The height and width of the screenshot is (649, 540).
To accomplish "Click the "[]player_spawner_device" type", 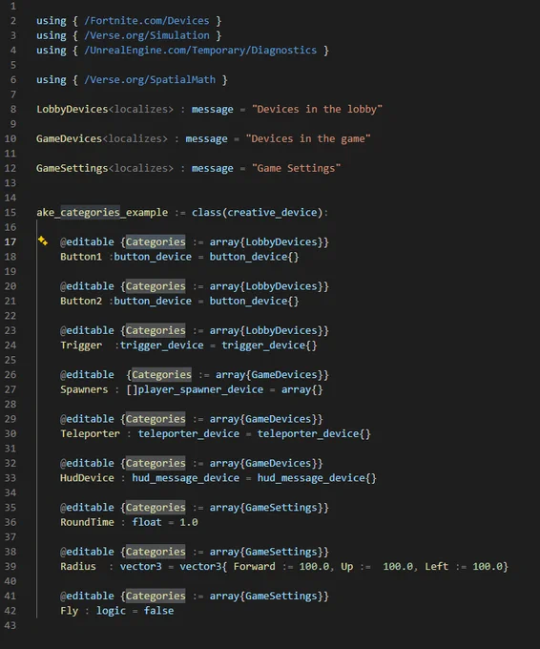I will [x=195, y=389].
